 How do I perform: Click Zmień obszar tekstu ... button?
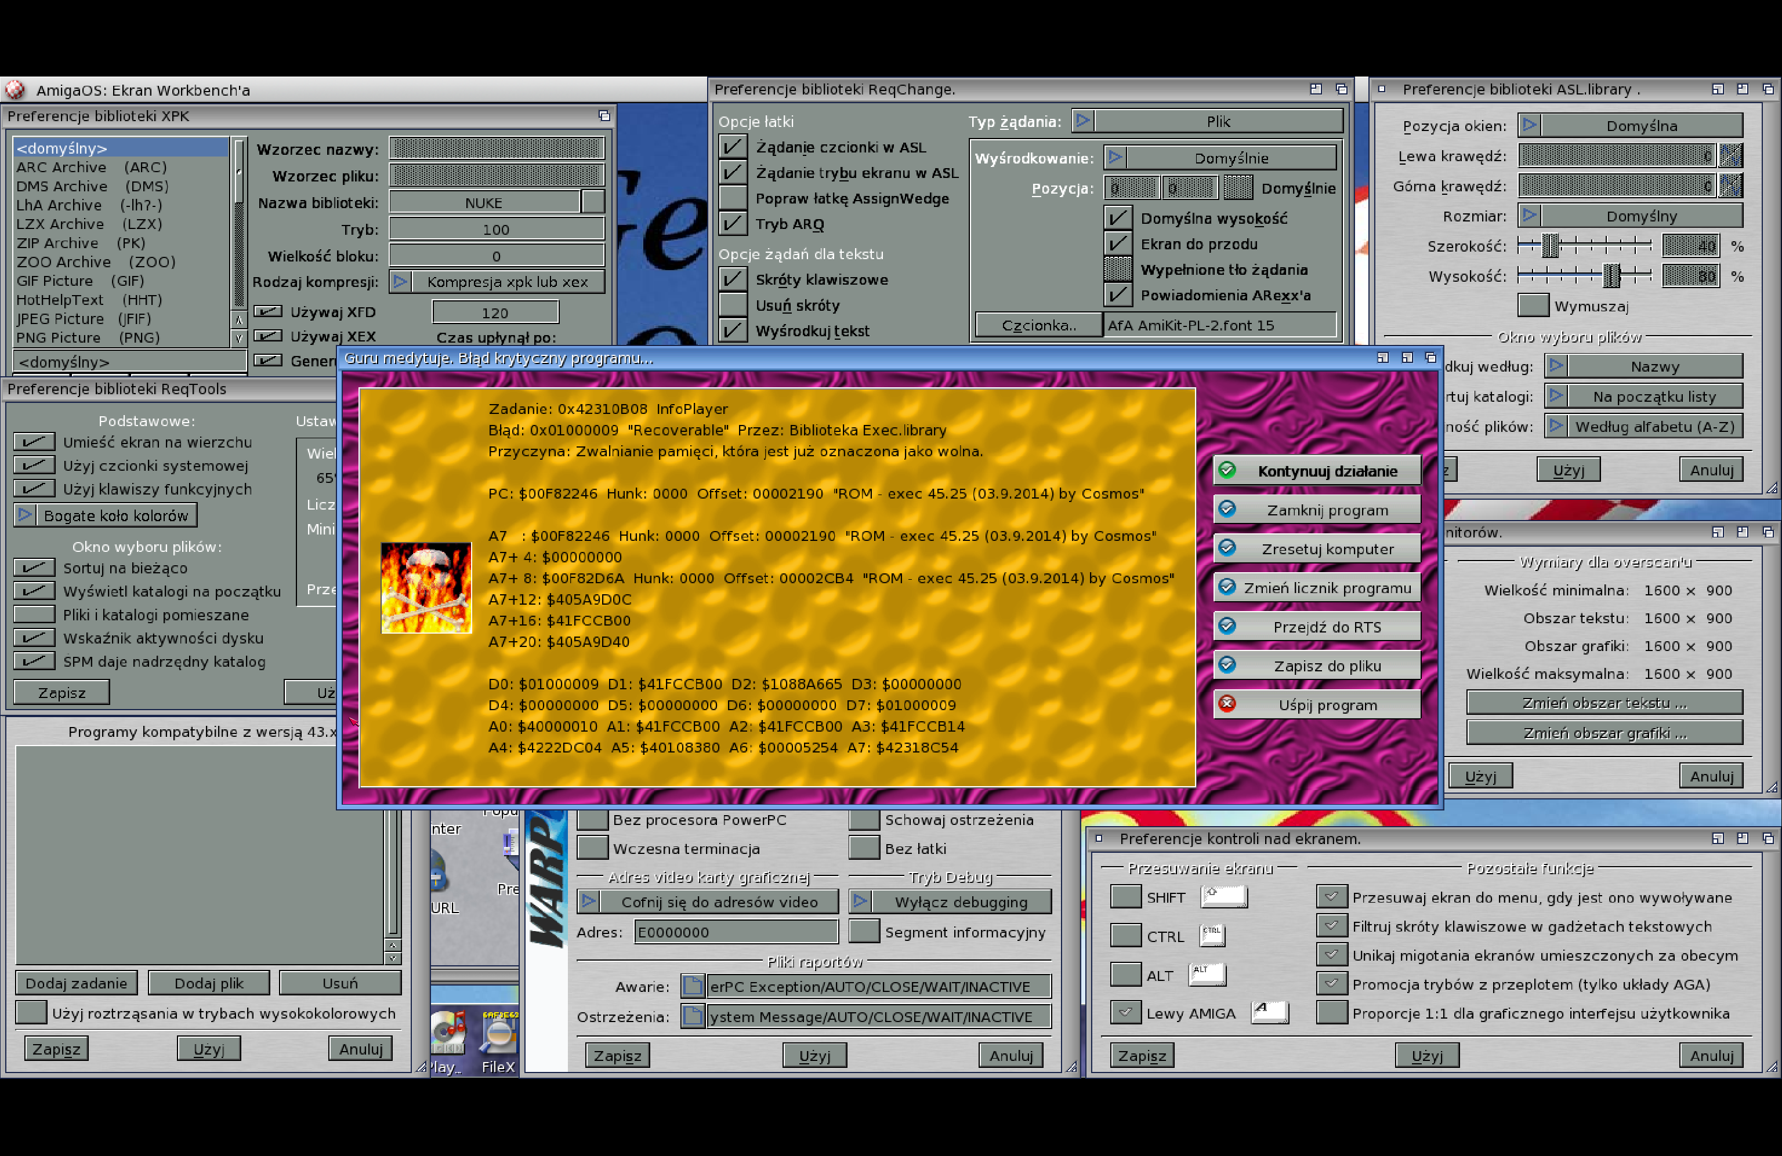(1604, 703)
